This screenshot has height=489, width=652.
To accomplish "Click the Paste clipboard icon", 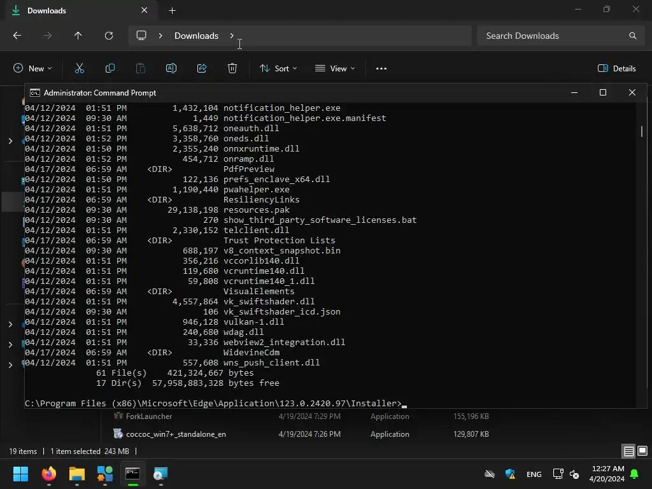I will click(141, 69).
